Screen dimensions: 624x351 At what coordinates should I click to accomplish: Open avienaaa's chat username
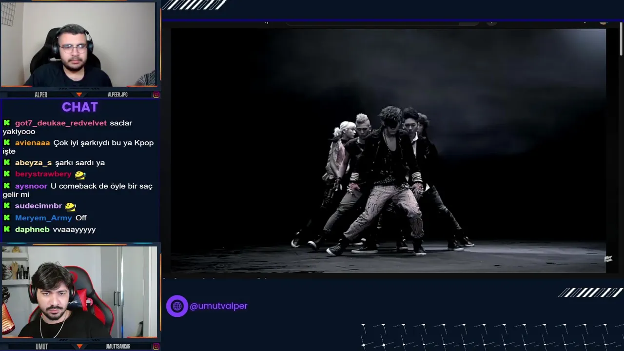click(33, 143)
